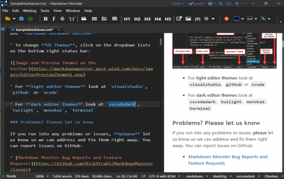Insert an image
Screen dimensions: 284x179
point(188,19)
